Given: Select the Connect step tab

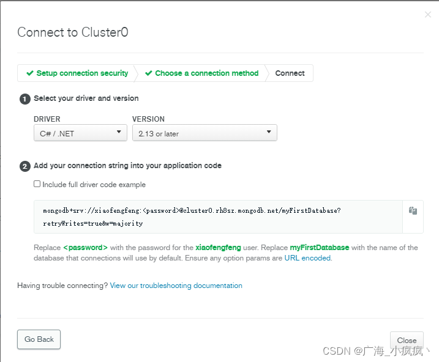Looking at the screenshot, I should pos(290,73).
